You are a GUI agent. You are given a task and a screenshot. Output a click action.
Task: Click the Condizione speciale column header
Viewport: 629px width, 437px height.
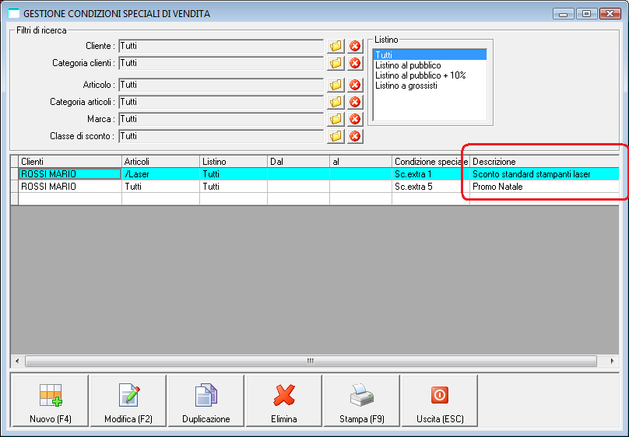(430, 162)
